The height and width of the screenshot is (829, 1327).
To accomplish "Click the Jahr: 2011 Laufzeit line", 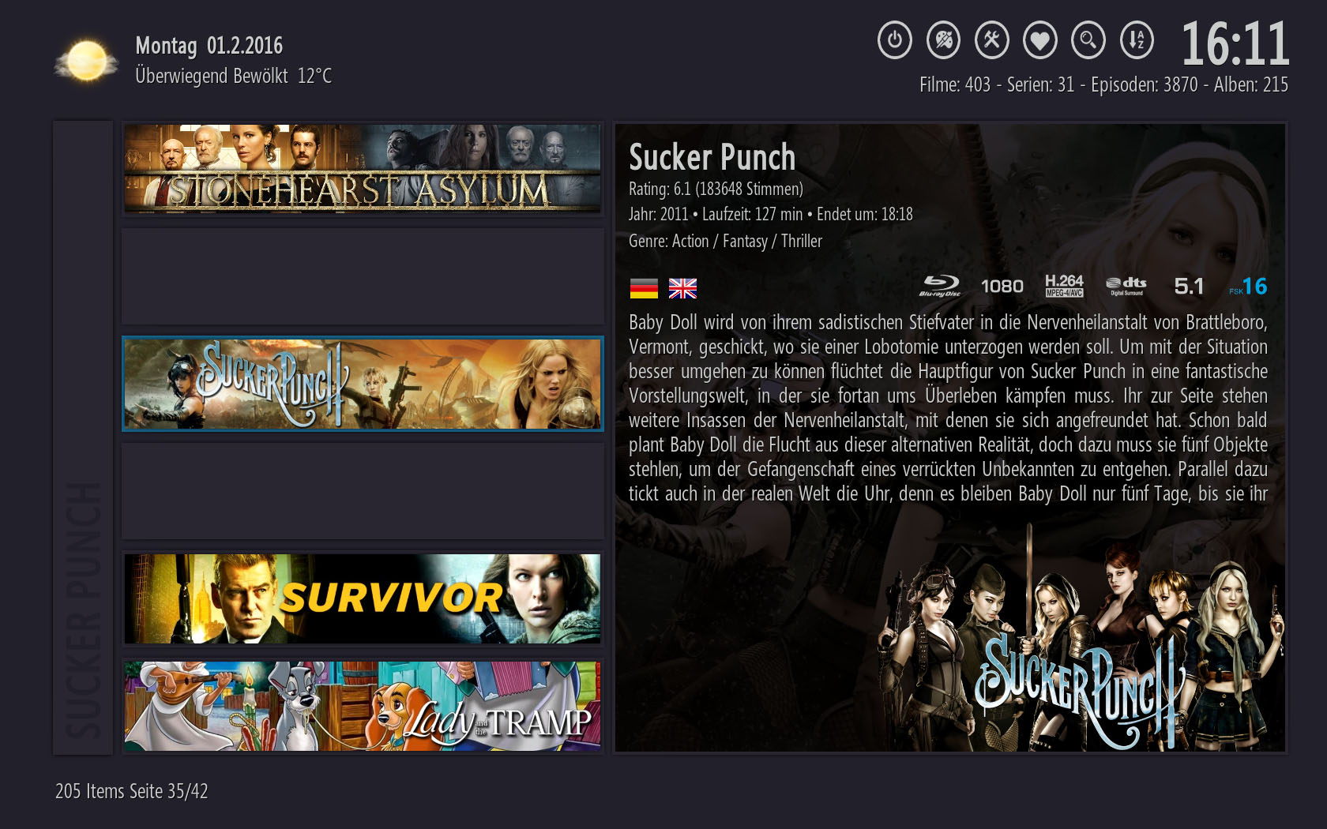I will tap(770, 215).
